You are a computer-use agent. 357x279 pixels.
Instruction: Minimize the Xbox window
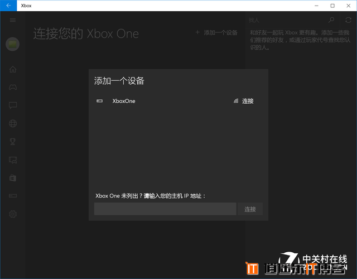(316, 6)
